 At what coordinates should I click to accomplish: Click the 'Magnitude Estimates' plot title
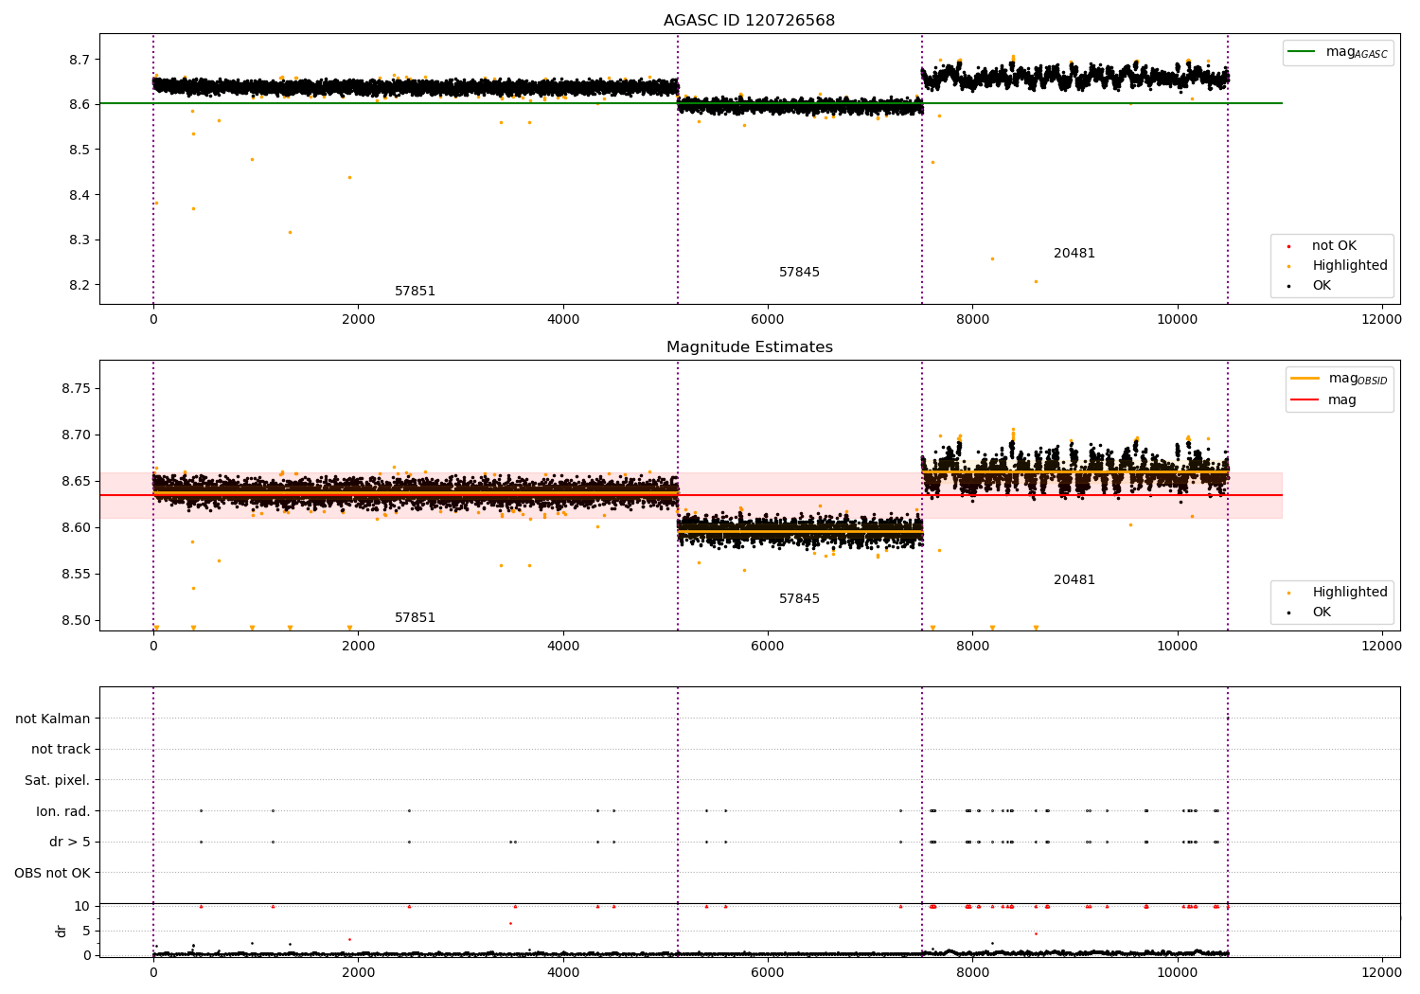click(x=749, y=347)
